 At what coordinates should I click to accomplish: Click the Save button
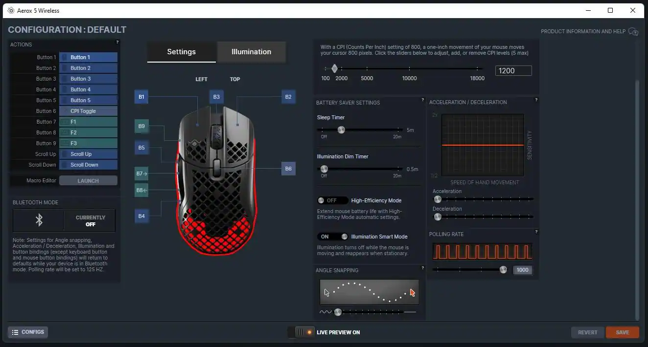coord(622,332)
